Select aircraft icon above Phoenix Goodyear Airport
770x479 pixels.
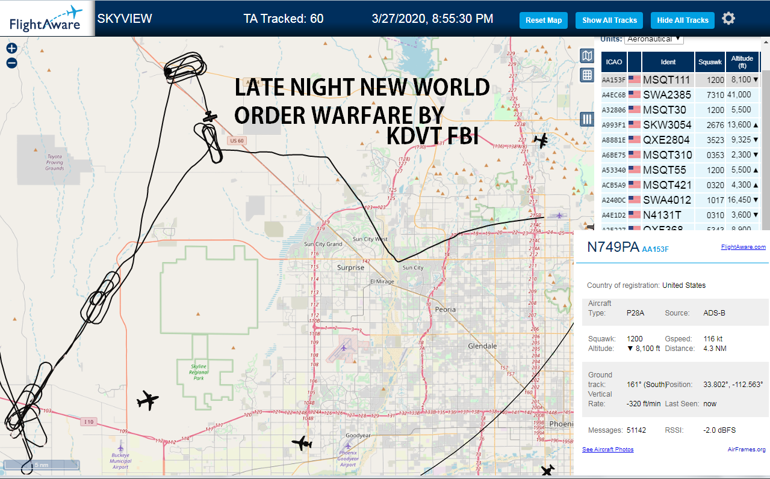click(302, 444)
